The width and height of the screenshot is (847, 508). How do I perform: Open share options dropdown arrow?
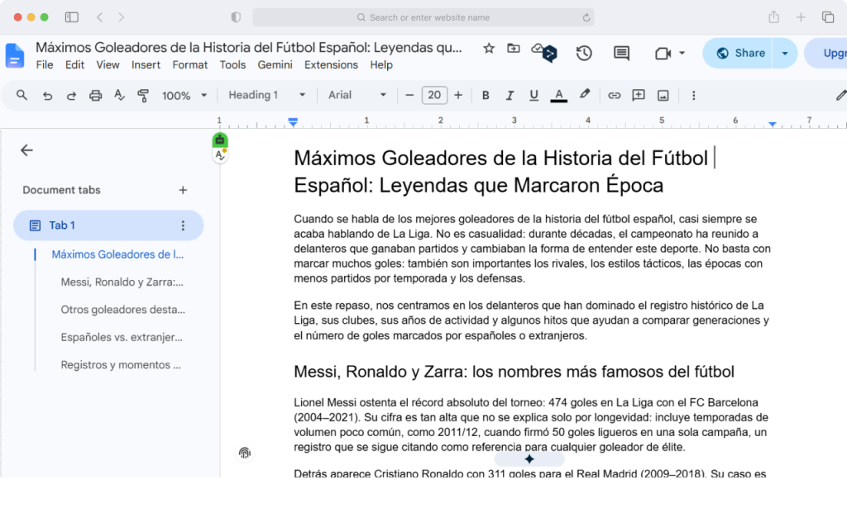pyautogui.click(x=785, y=54)
